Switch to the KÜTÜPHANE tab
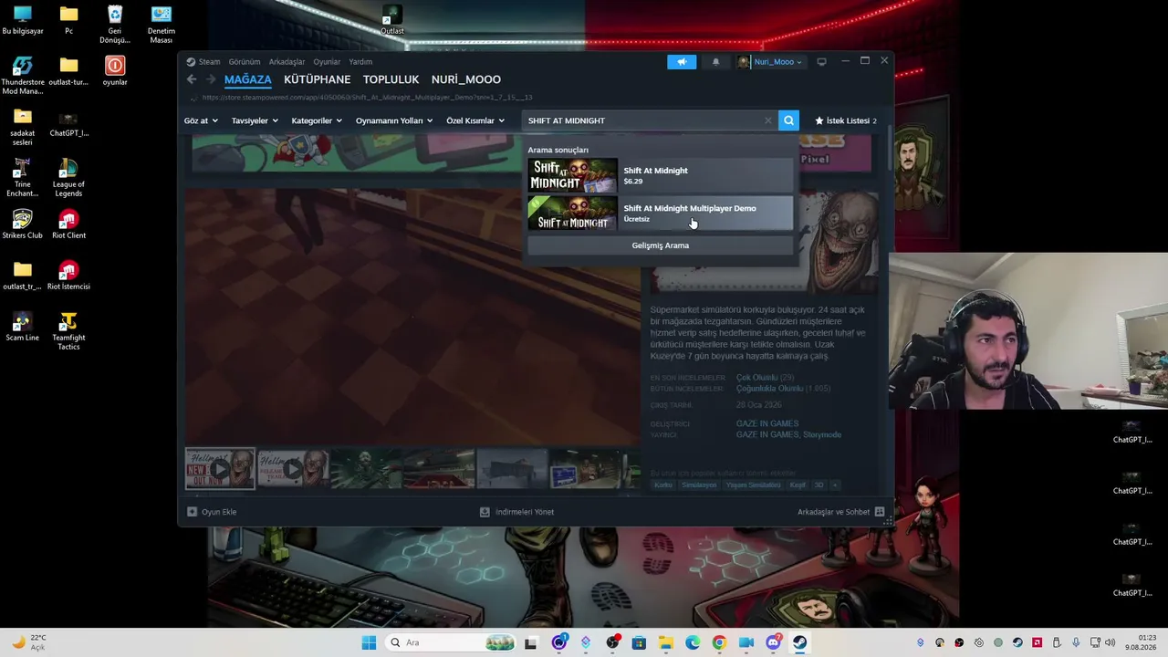The width and height of the screenshot is (1168, 657). (318, 79)
